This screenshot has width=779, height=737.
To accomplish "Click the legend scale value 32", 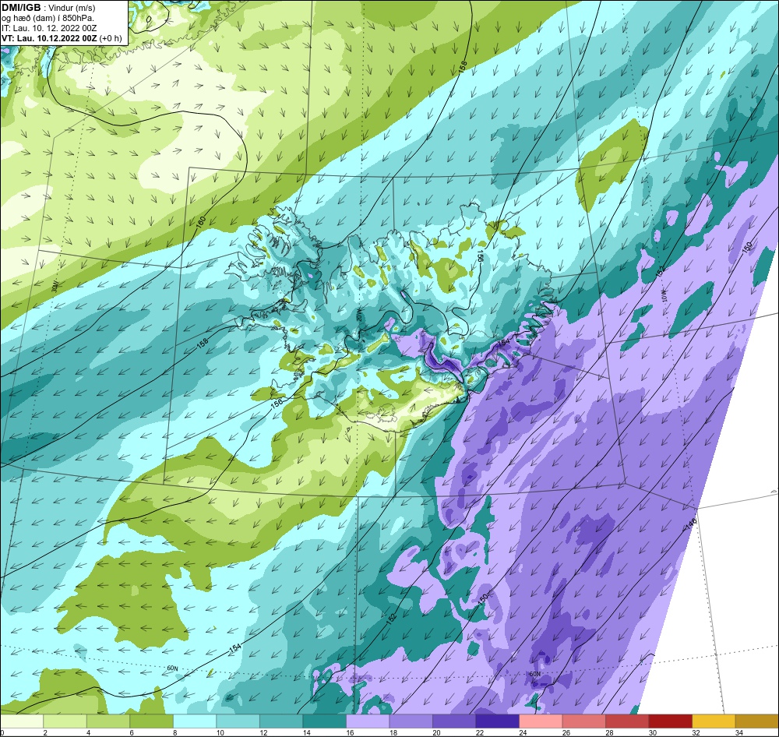I will point(696,732).
